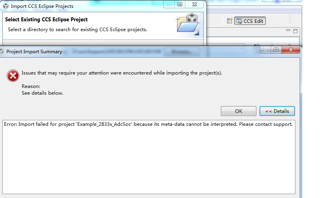The image size is (323, 198).
Task: Click the red error icon
Action: point(13,76)
